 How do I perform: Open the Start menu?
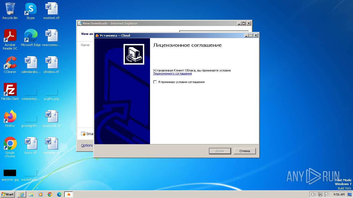pyautogui.click(x=8, y=194)
